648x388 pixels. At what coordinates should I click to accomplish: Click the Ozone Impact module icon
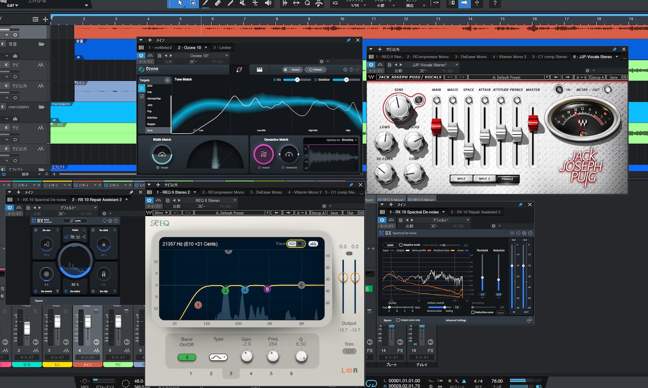263,154
